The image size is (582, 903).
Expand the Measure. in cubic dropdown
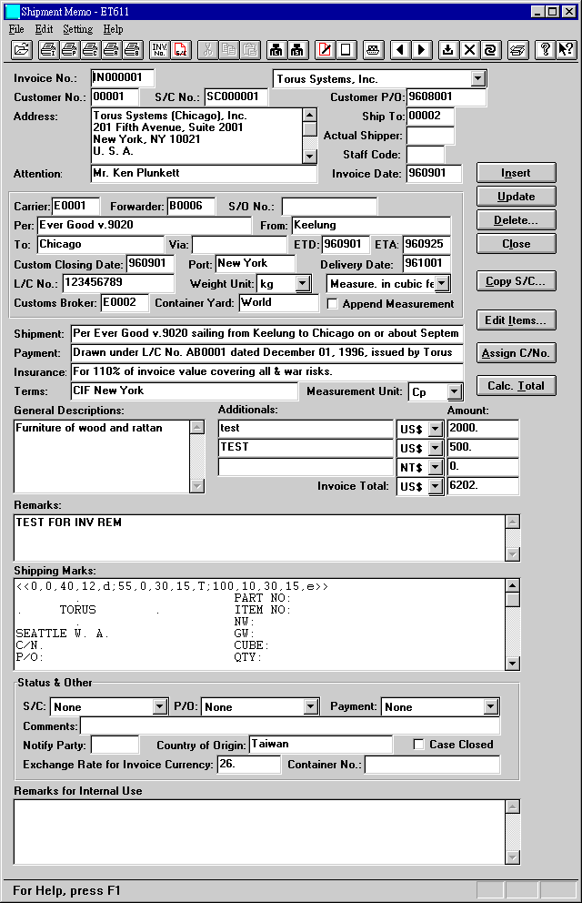point(442,283)
